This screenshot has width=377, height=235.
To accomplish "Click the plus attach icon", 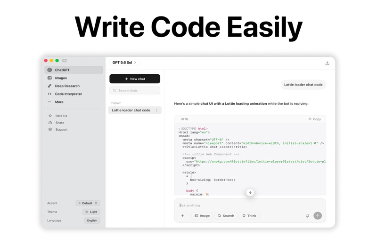I will tap(182, 216).
